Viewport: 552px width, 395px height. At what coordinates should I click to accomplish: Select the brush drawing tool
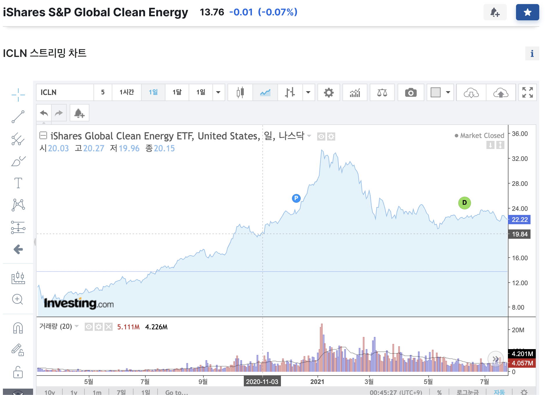[18, 161]
